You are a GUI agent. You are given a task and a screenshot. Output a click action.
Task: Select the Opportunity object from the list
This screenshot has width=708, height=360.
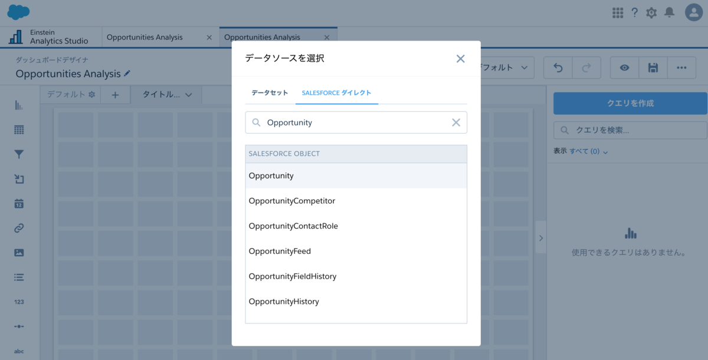click(x=271, y=175)
